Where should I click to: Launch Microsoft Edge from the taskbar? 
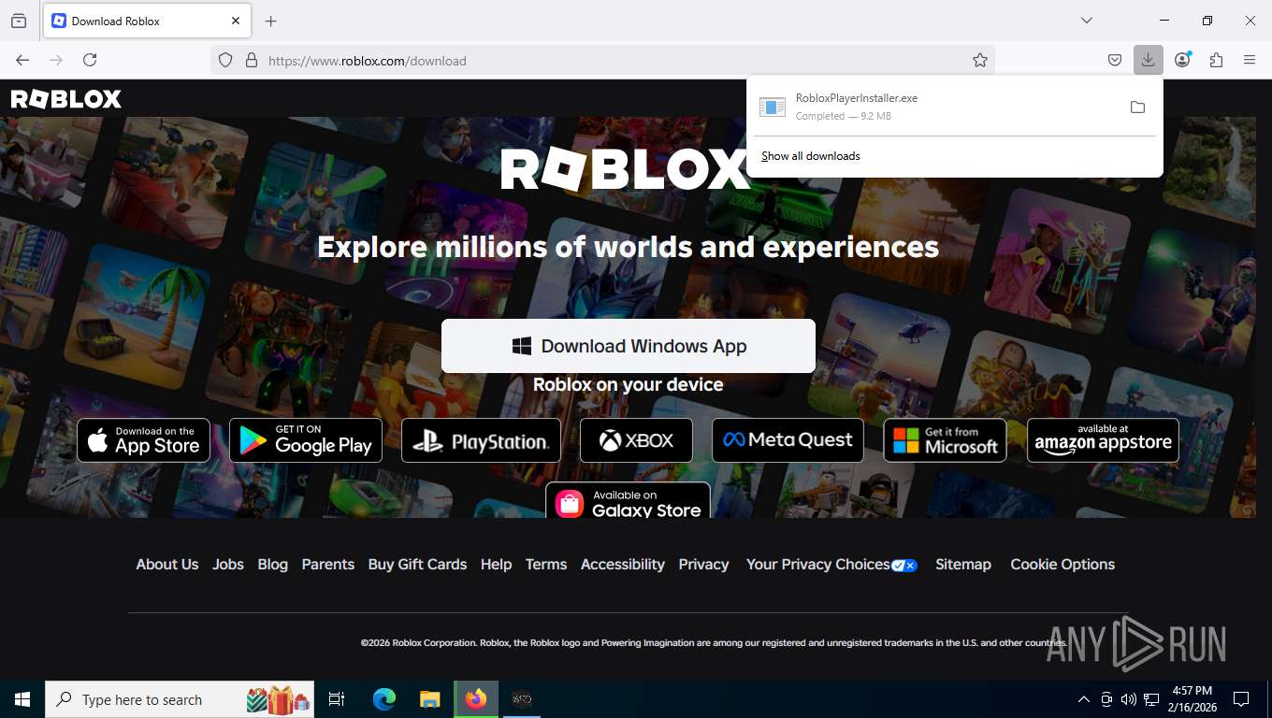pyautogui.click(x=384, y=699)
